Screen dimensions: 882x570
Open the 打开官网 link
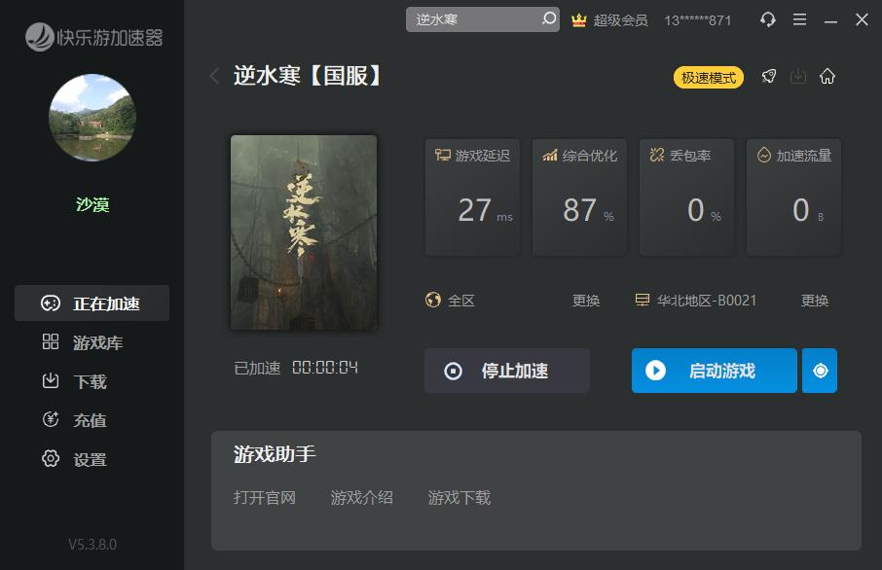tap(265, 497)
